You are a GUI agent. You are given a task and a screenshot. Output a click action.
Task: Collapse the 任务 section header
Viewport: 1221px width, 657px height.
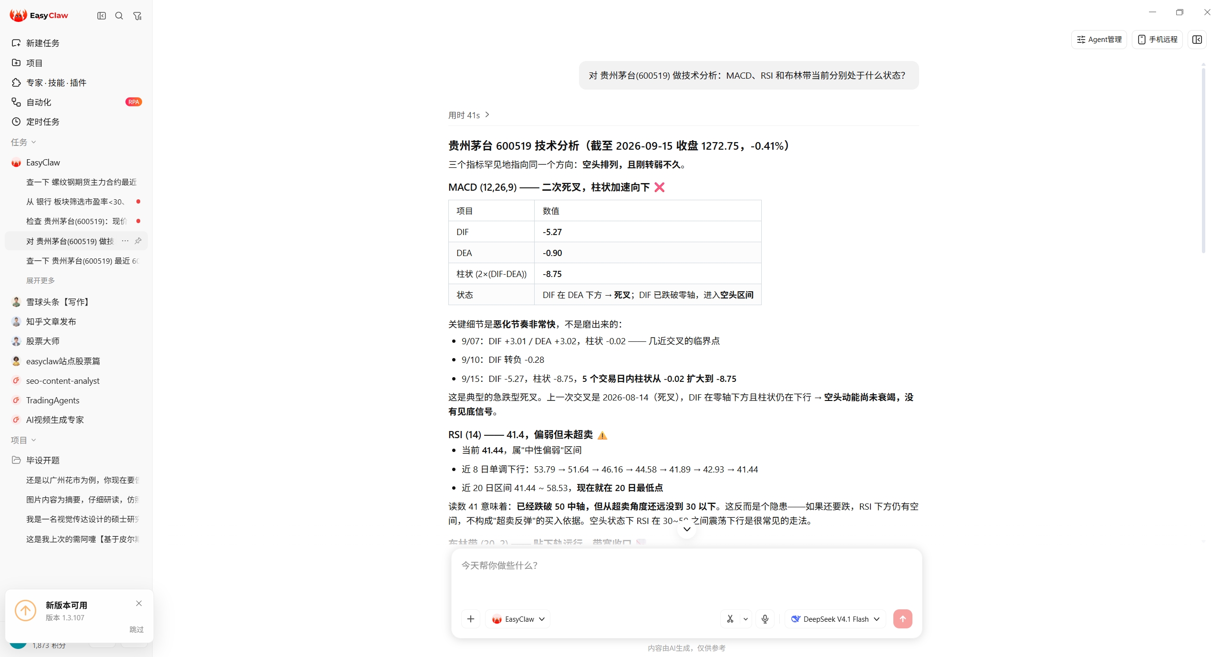pyautogui.click(x=23, y=142)
